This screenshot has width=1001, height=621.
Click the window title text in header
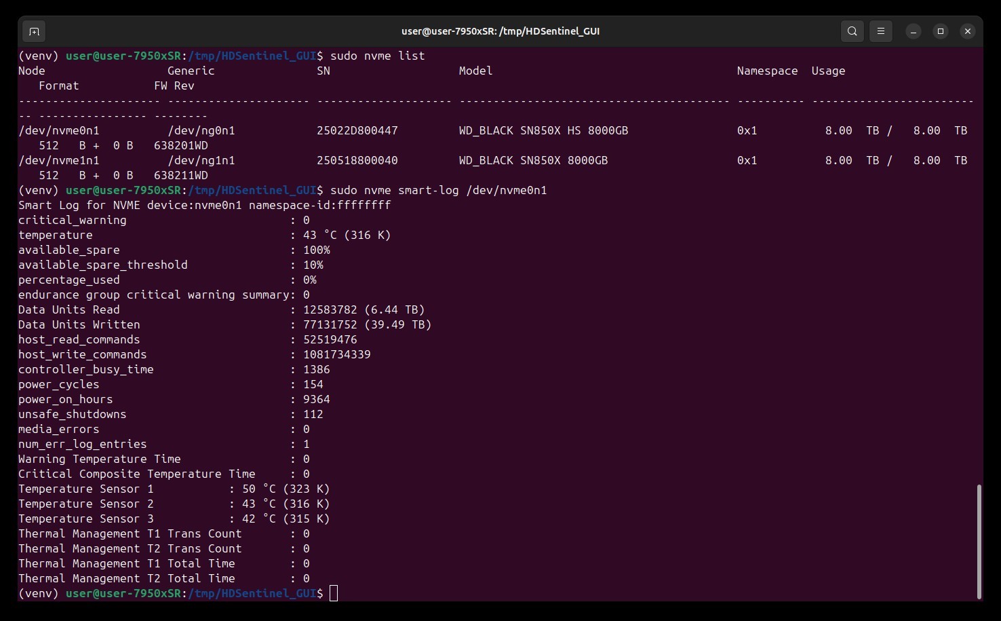[500, 31]
